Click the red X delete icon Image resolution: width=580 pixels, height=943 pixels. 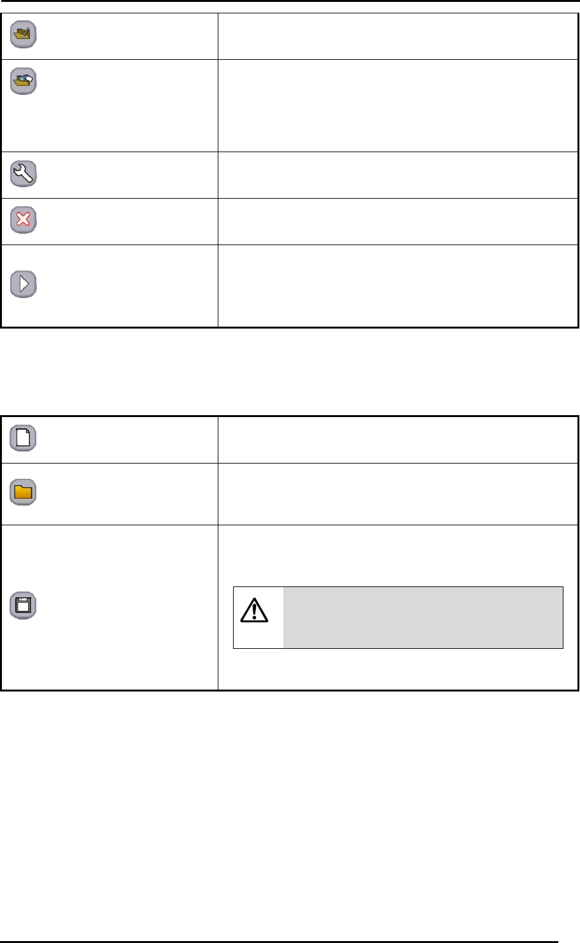24,221
